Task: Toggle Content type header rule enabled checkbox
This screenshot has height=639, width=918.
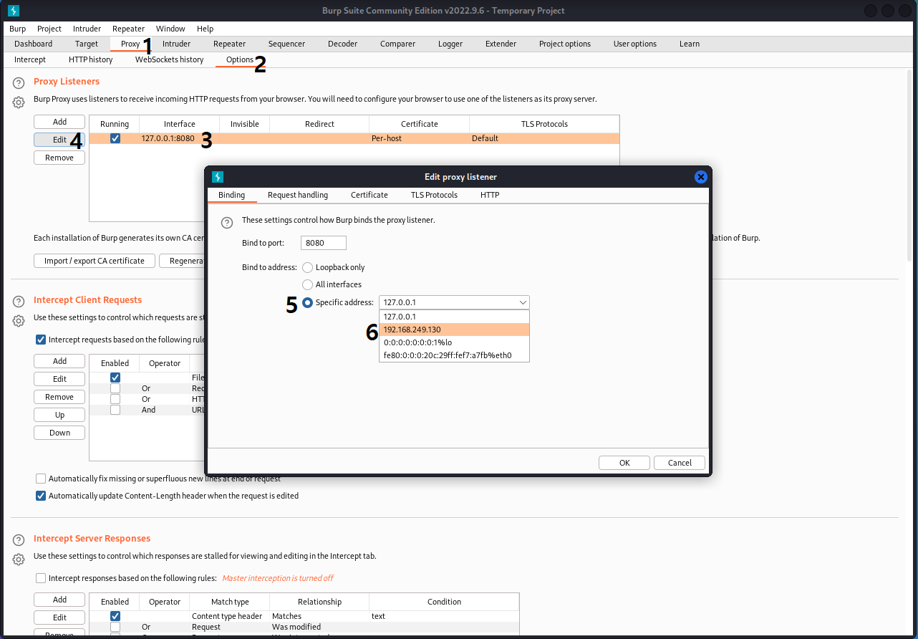Action: (x=115, y=616)
